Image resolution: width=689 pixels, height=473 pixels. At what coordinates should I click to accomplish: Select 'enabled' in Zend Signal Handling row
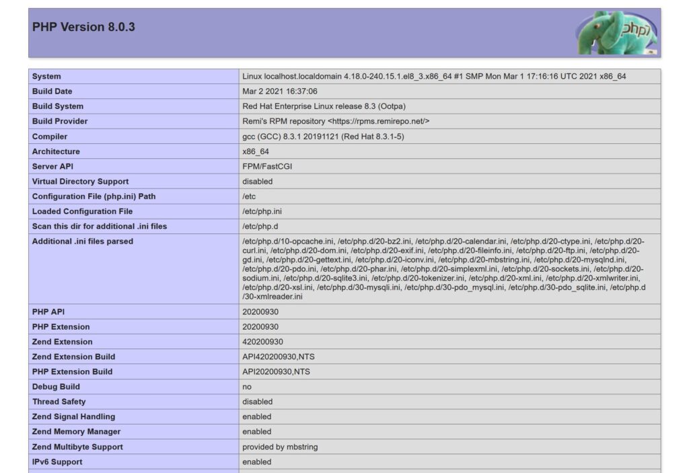click(257, 416)
